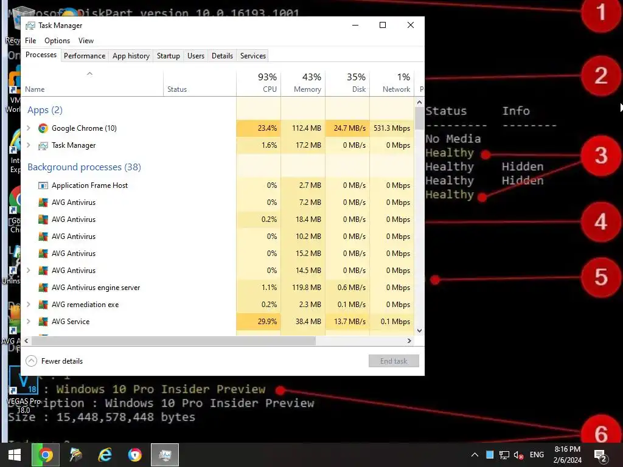Screen dimensions: 623x467
Task: Expand the AVG Antivirus 14.5 MB row
Action: point(28,270)
